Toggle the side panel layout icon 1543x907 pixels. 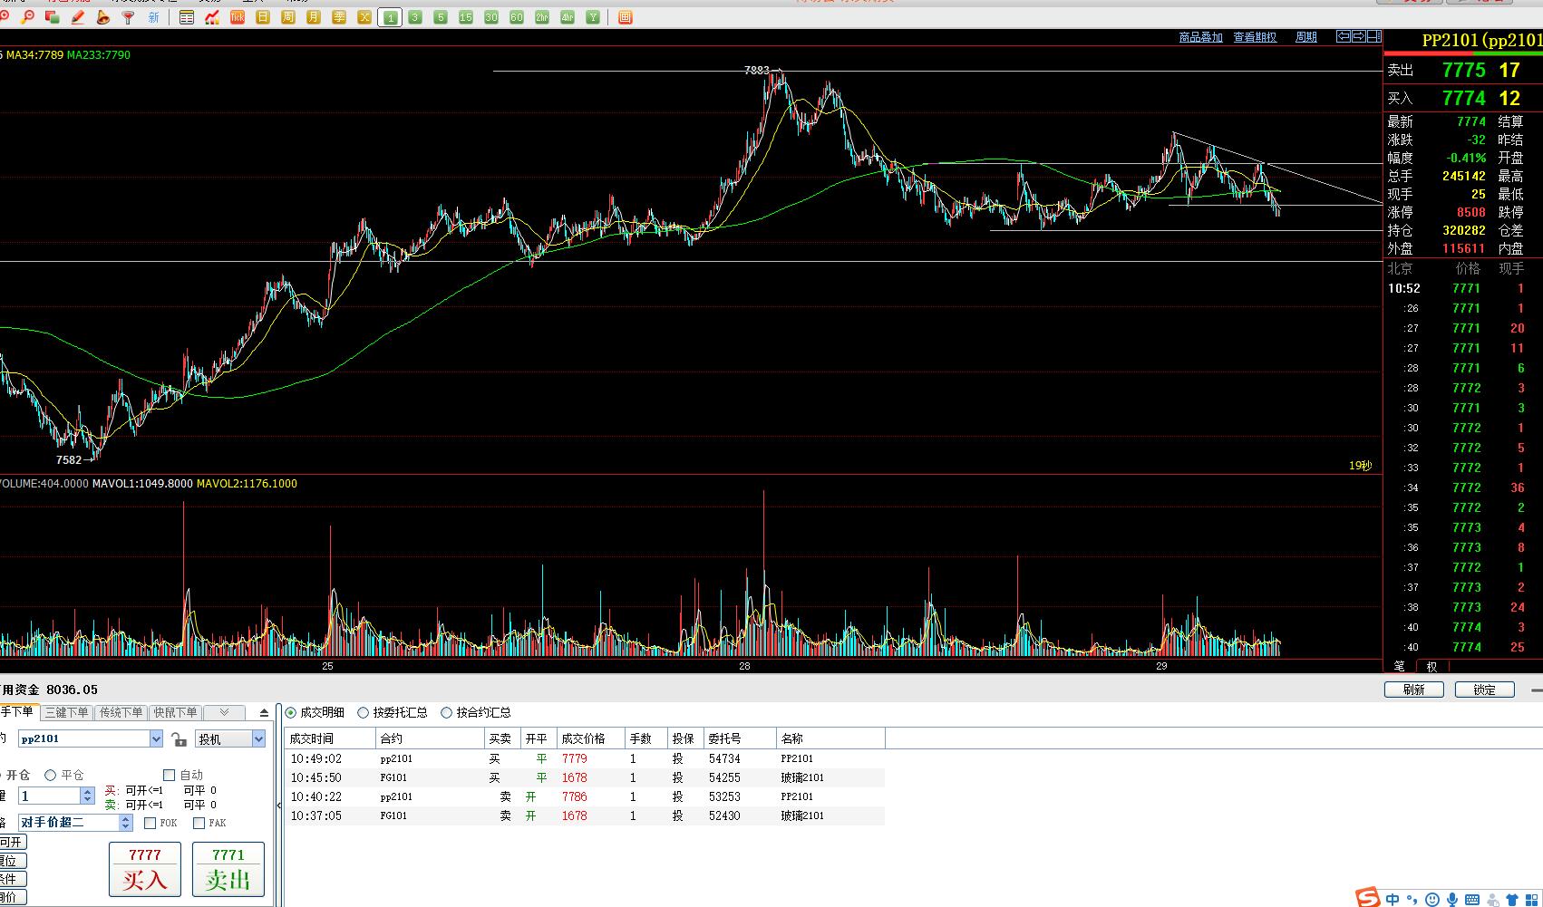click(x=1373, y=36)
